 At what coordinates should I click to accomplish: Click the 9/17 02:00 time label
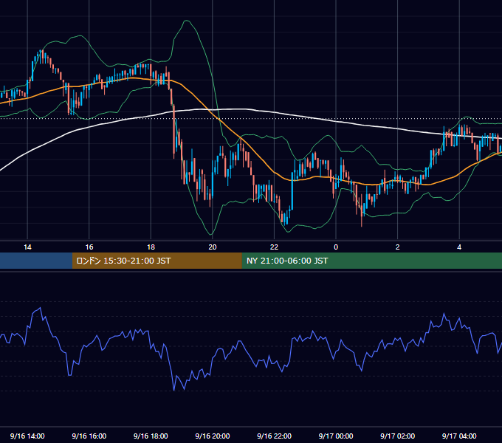[397, 436]
